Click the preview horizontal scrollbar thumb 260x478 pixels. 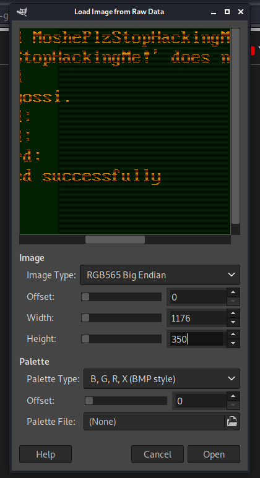pos(115,239)
